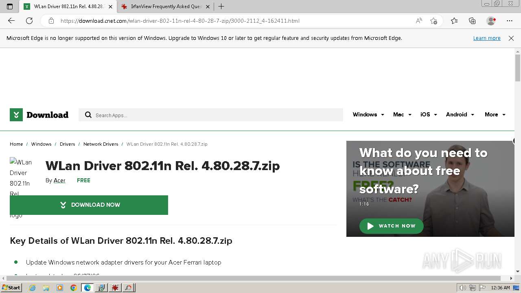Click the horizontal scrollbar at page bottom
The width and height of the screenshot is (521, 293).
click(253, 278)
